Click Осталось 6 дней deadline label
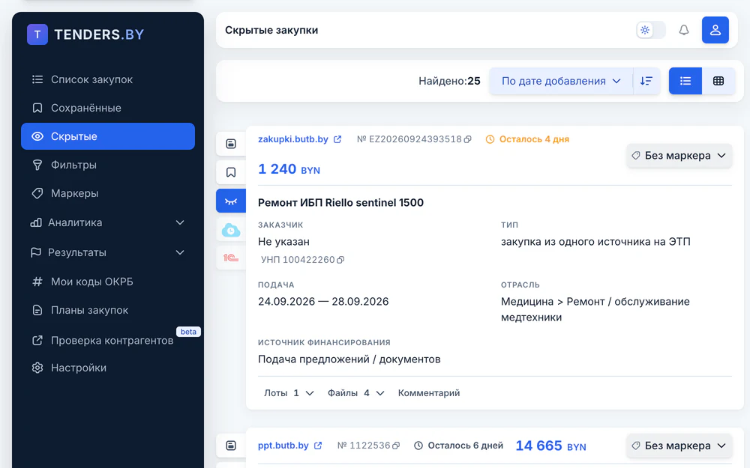Screen dimensions: 750x468 [x=458, y=446]
